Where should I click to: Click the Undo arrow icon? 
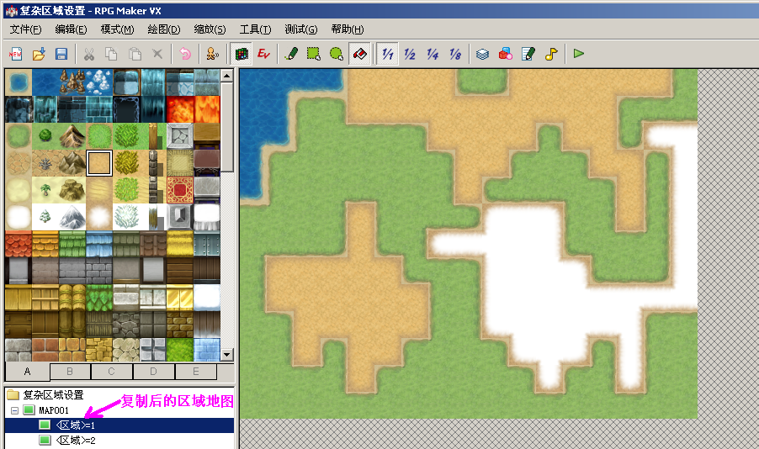click(185, 54)
